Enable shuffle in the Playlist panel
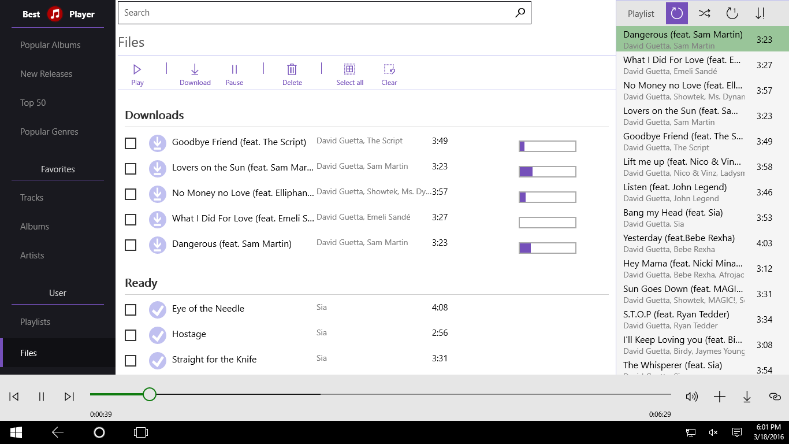This screenshot has height=444, width=789. [704, 13]
